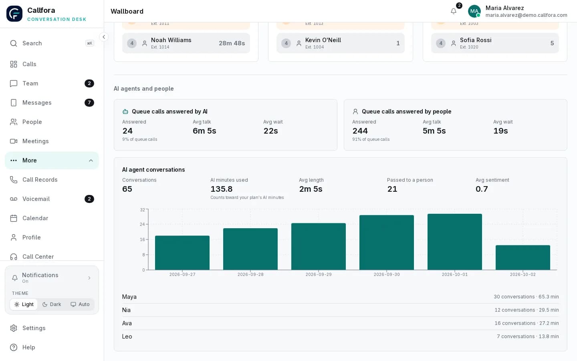Viewport: 577px width, 361px height.
Task: Collapse the sidebar with the chevron button
Action: (x=104, y=37)
